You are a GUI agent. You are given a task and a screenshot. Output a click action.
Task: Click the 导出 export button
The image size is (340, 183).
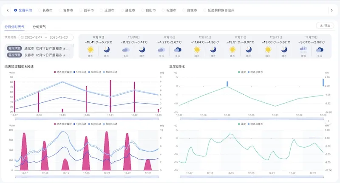coord(325,26)
